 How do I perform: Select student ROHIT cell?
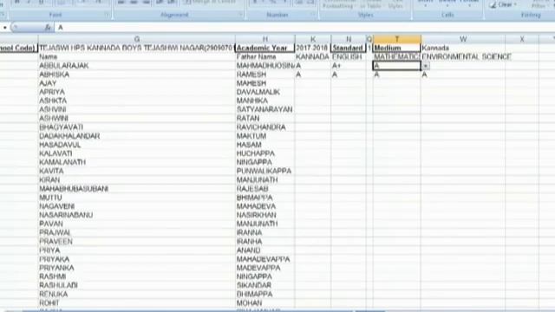coord(137,302)
